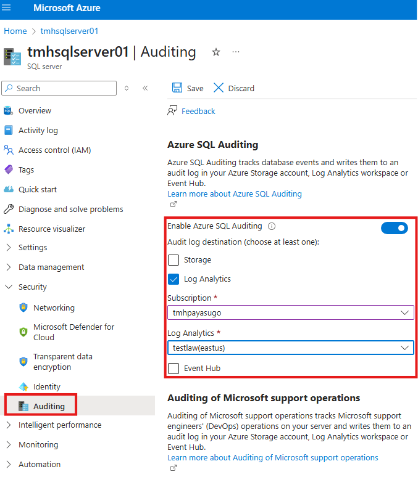Click the Defender for Cloud shield icon
The width and height of the screenshot is (418, 477).
[x=23, y=332]
